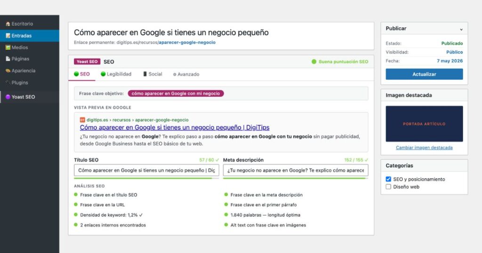Click the Plugins plug icon
482x253 pixels.
(8, 82)
